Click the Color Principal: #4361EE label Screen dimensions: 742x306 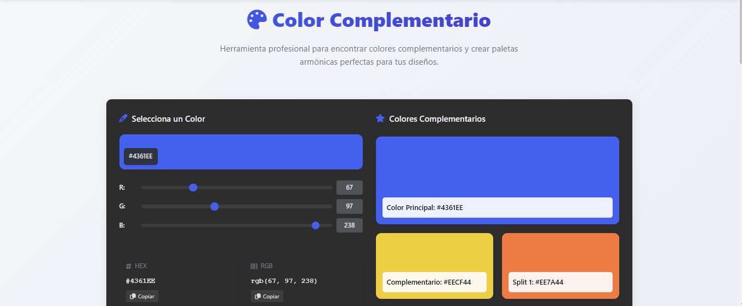(497, 208)
